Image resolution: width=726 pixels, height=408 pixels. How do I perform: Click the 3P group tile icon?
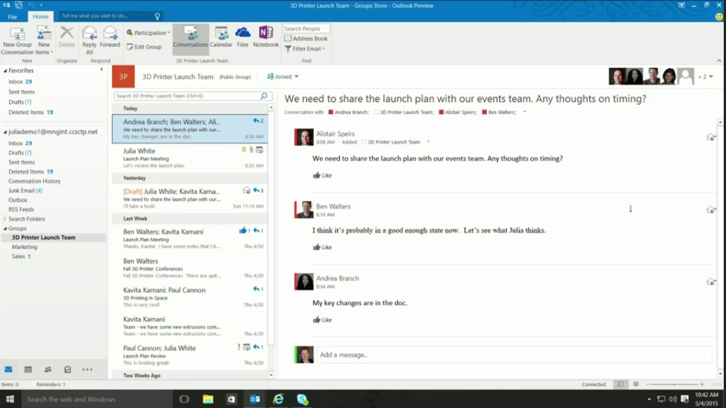coord(123,77)
